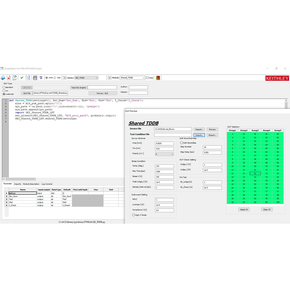Viewport: 290px width, 290px height.
Task: Click Import button for Device File
Action: (199, 130)
